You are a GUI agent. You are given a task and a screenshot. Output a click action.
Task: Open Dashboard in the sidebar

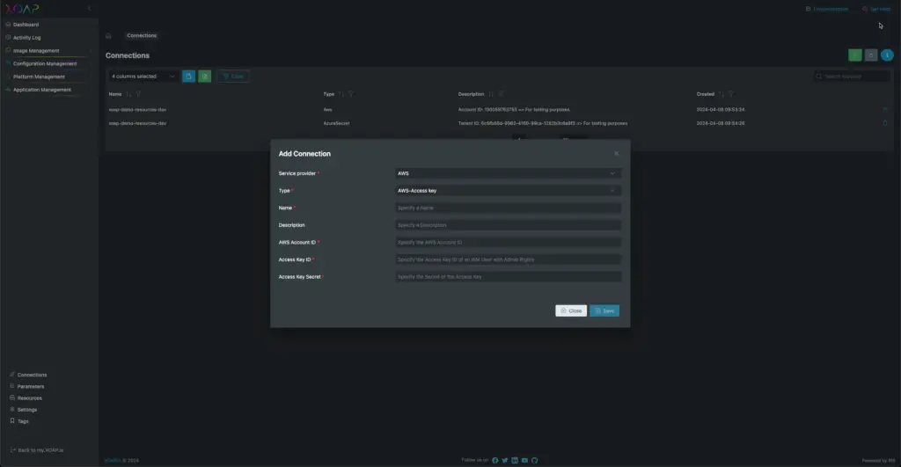26,25
